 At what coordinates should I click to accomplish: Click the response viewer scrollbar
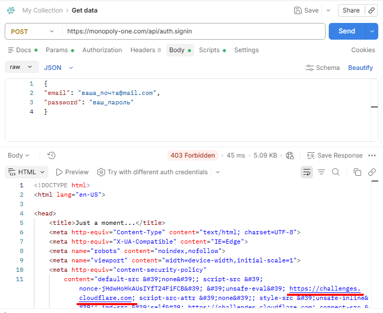pos(375,244)
